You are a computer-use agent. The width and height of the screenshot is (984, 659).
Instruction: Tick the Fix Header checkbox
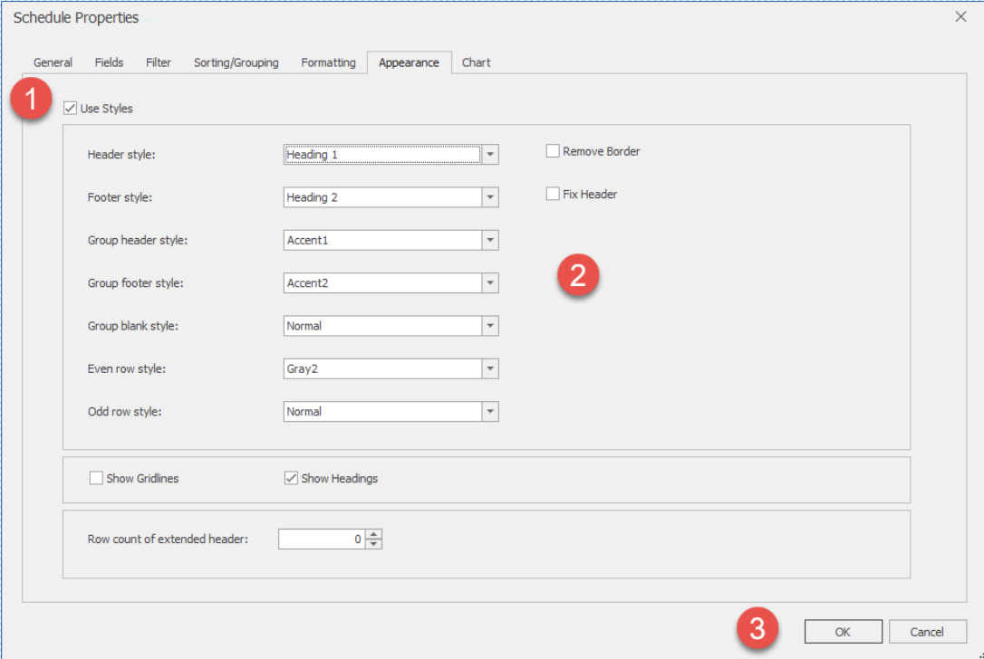[553, 194]
